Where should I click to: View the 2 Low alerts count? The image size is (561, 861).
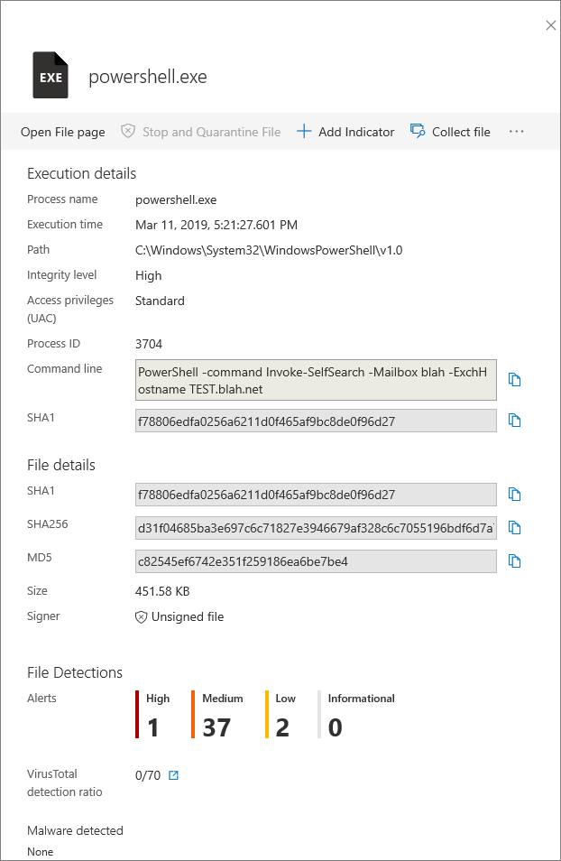282,727
